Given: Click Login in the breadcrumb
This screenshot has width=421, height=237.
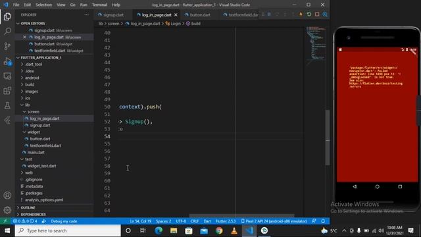Looking at the screenshot, I should point(173,24).
